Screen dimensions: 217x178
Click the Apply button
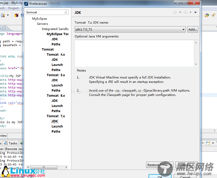pyautogui.click(x=186, y=165)
